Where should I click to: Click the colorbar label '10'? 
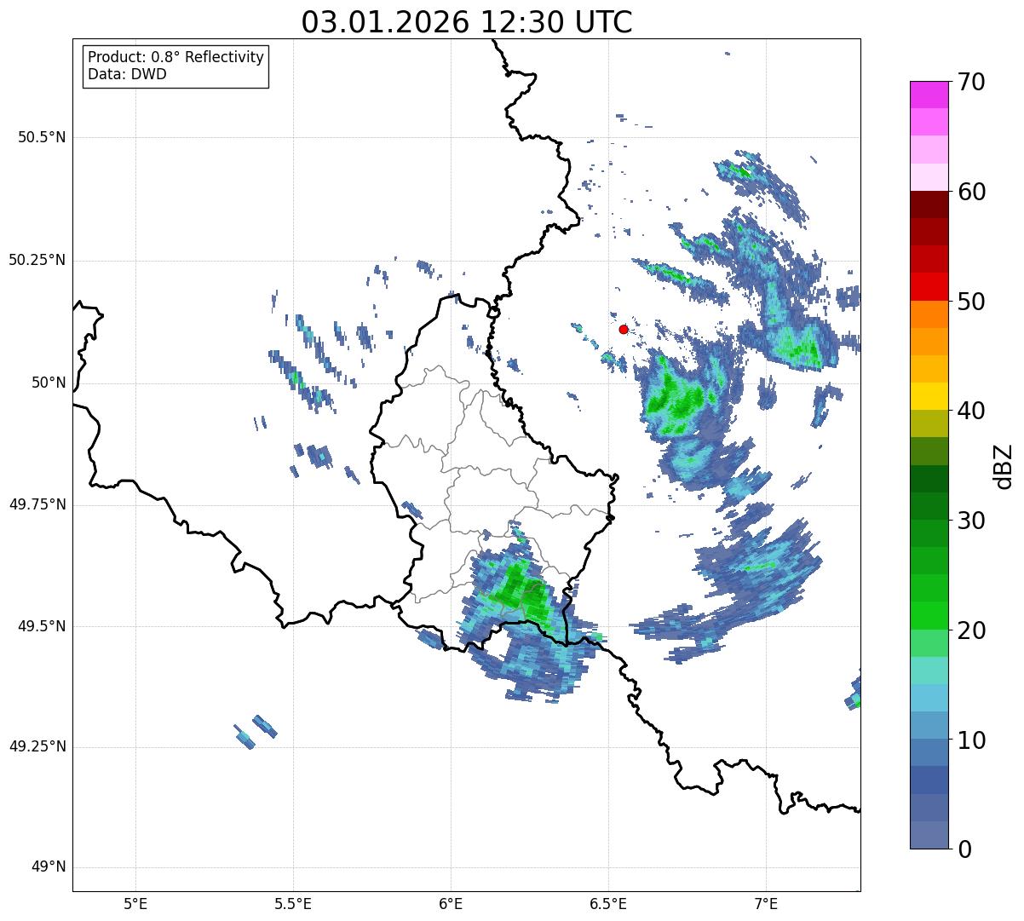pyautogui.click(x=971, y=740)
